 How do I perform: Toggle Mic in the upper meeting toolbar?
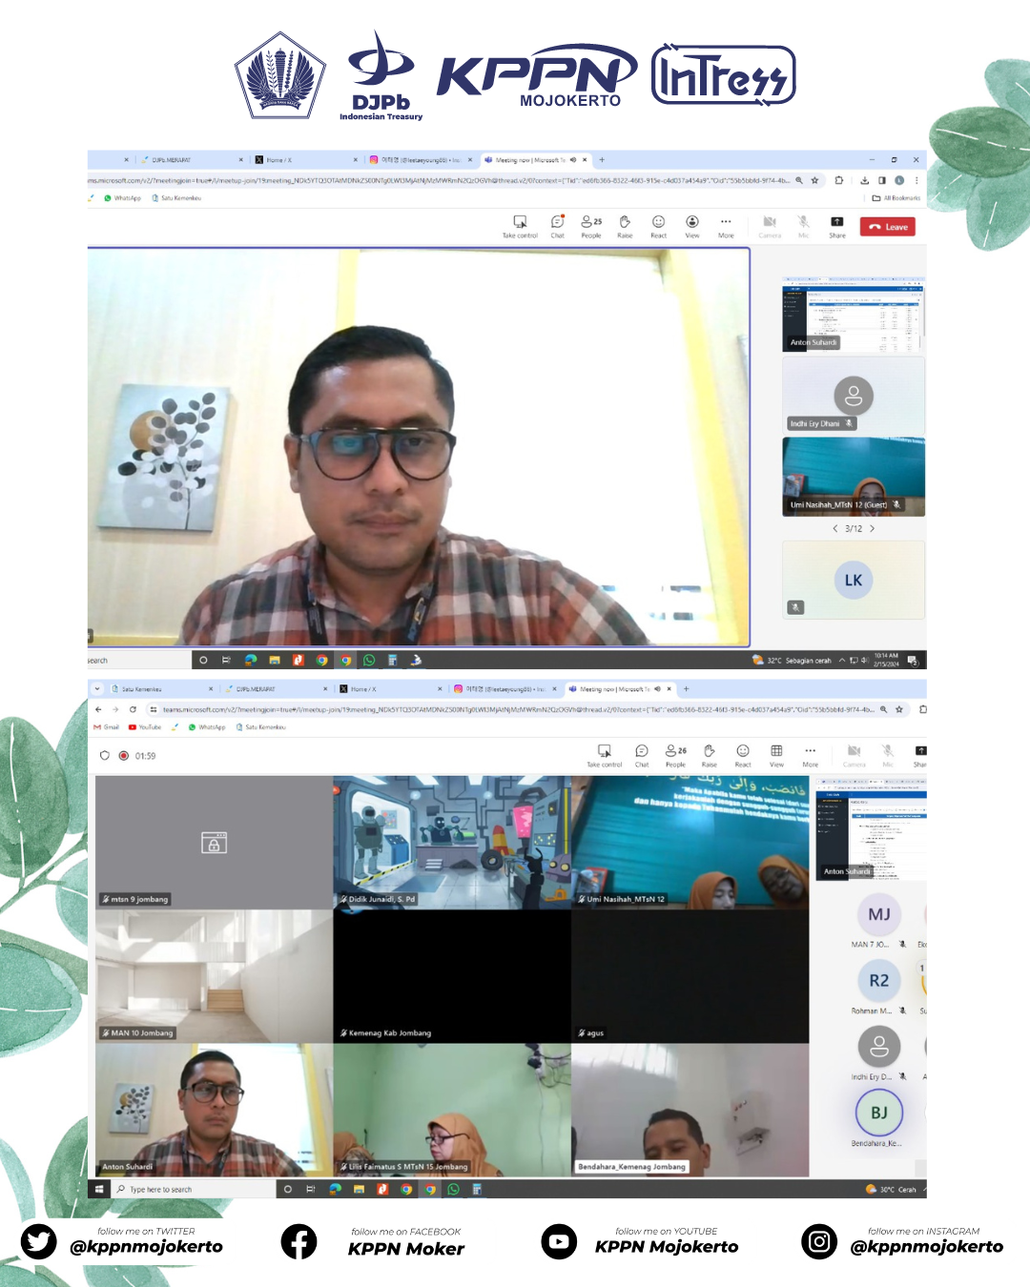coord(803,225)
